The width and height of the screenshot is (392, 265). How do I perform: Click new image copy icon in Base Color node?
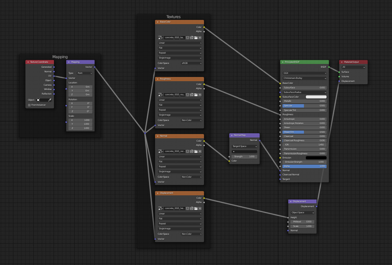tap(192, 38)
